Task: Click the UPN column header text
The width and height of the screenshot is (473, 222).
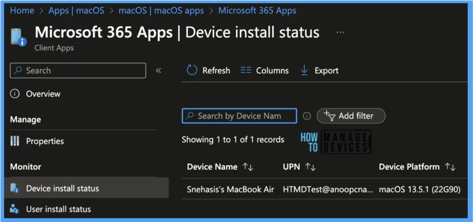Action: point(291,167)
